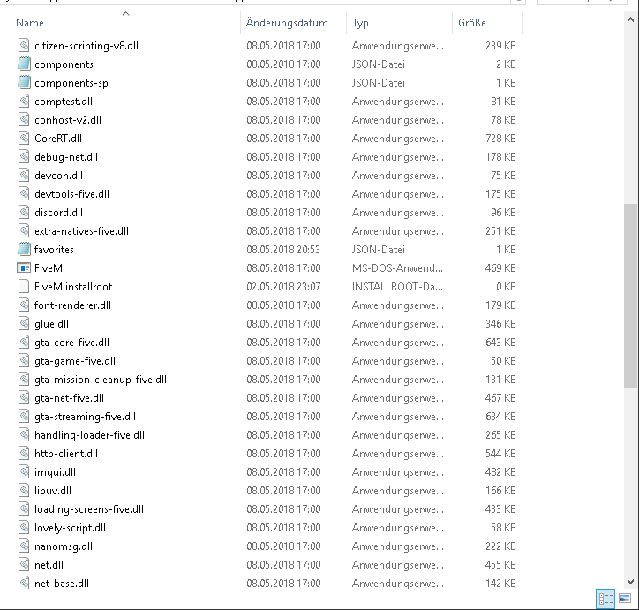Select the handling-loader-five.dll file icon
Viewport: 639px width, 610px height.
tap(24, 435)
